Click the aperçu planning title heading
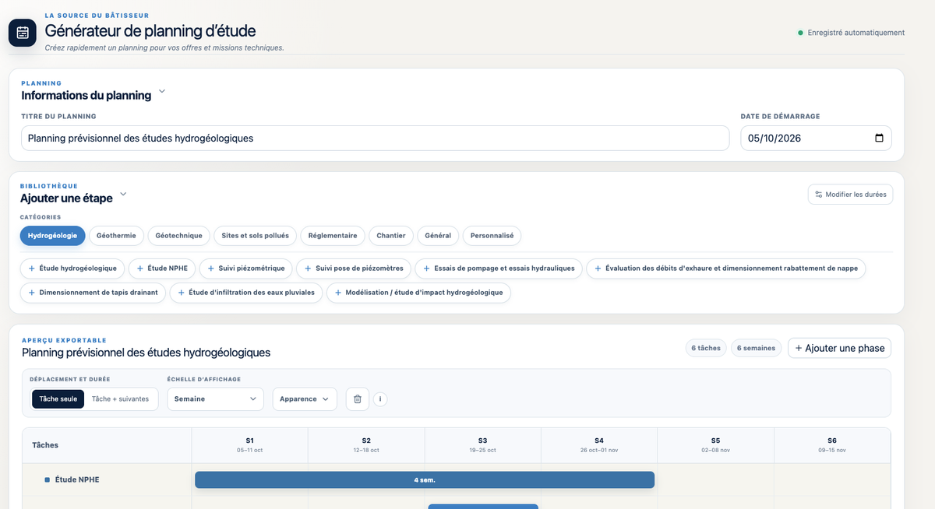The image size is (935, 509). pyautogui.click(x=146, y=353)
